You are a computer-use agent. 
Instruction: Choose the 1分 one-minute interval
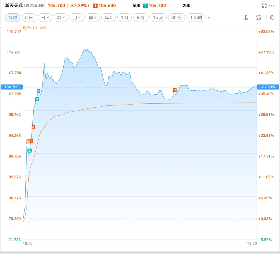(x=124, y=18)
